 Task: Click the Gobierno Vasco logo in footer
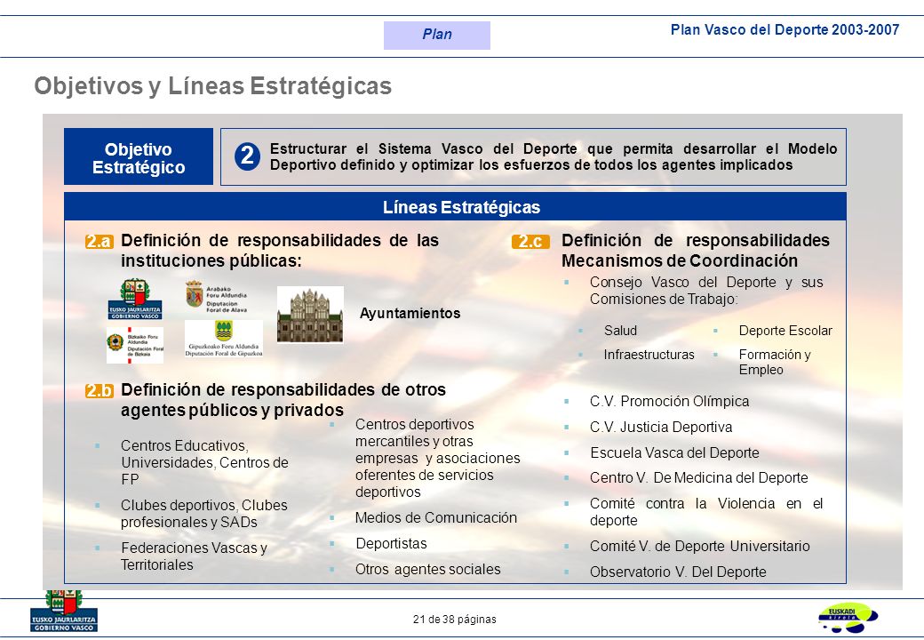[x=64, y=612]
